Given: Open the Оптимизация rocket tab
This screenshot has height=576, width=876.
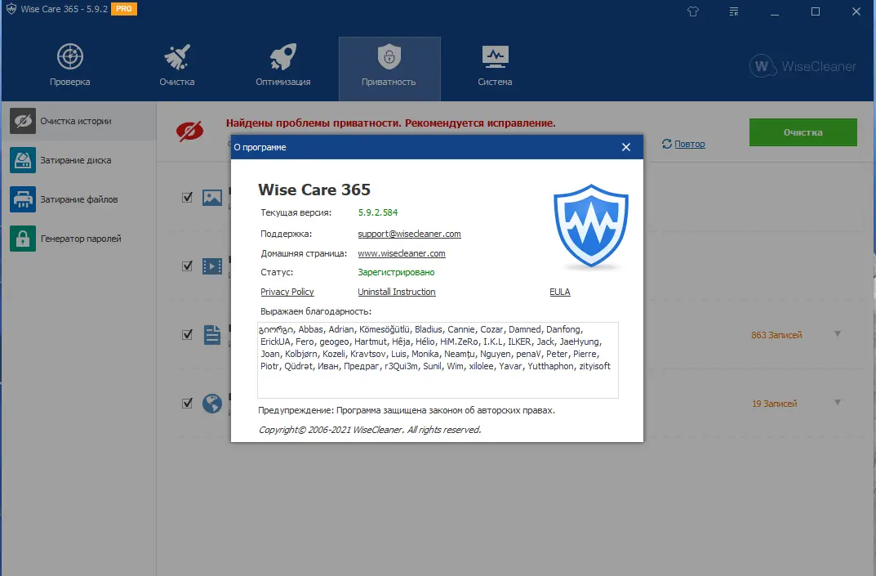Looking at the screenshot, I should 282,66.
